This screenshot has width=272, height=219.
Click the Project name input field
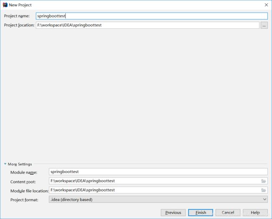click(151, 16)
